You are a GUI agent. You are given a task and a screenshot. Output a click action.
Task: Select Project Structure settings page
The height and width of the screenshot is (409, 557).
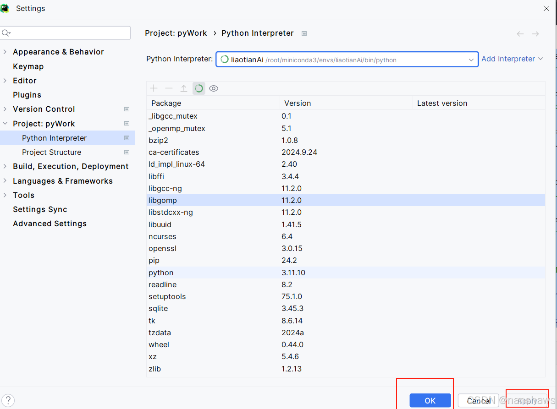tap(51, 152)
